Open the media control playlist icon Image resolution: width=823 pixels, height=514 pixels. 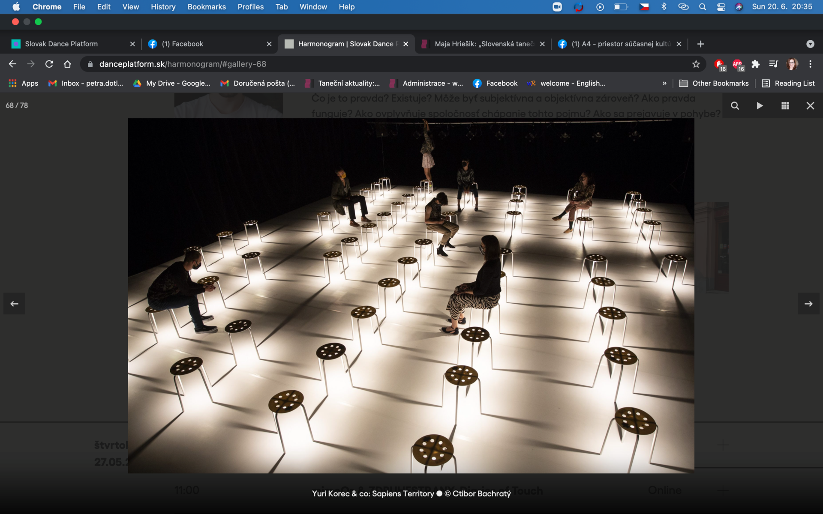click(773, 64)
